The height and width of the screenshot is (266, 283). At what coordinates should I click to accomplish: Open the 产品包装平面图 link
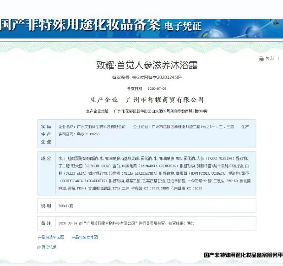pyautogui.click(x=51, y=237)
